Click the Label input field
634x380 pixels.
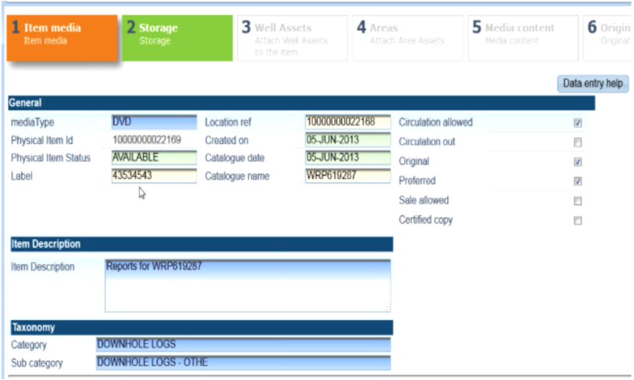pyautogui.click(x=154, y=175)
